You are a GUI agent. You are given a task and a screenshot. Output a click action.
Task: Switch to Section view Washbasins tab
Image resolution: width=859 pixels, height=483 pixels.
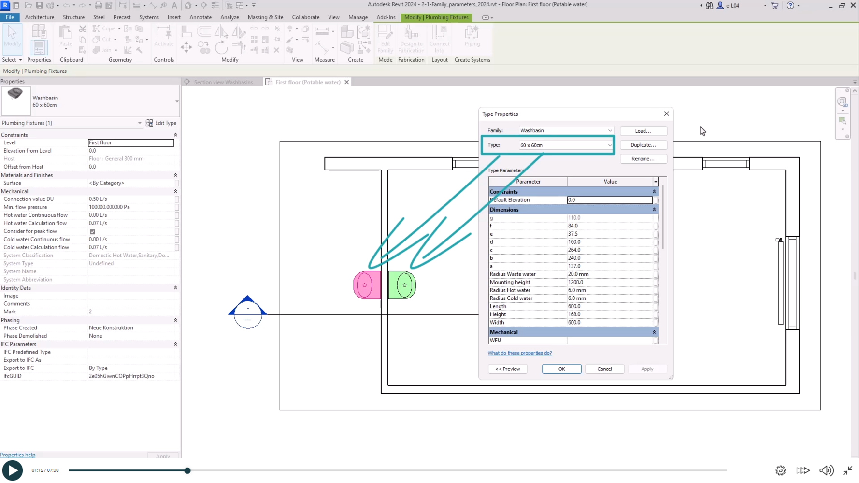point(223,82)
